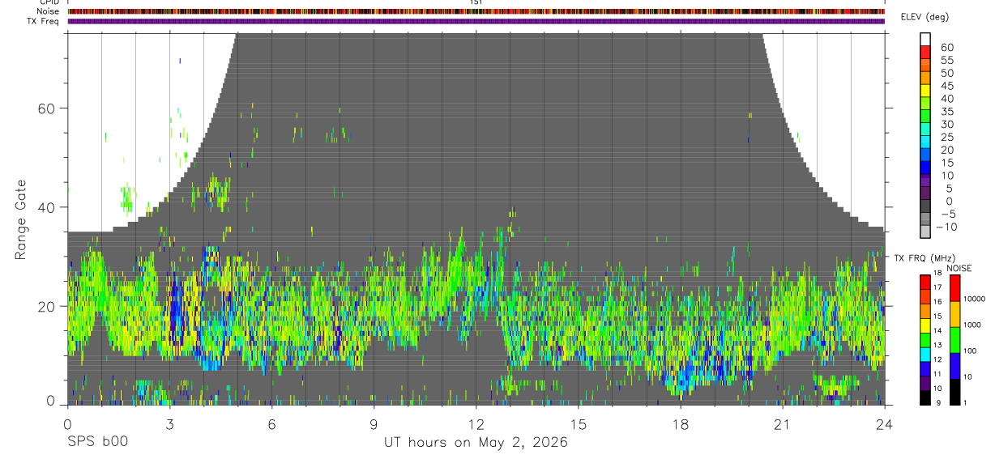Click the 'Noise' row label at top left
995x459 pixels.
pos(49,11)
